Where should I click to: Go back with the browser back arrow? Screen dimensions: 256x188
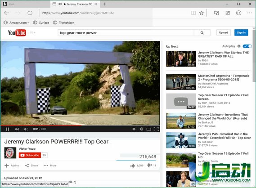tap(7, 13)
